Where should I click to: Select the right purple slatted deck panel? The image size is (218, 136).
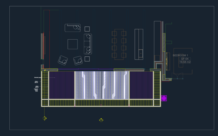[x=141, y=85]
